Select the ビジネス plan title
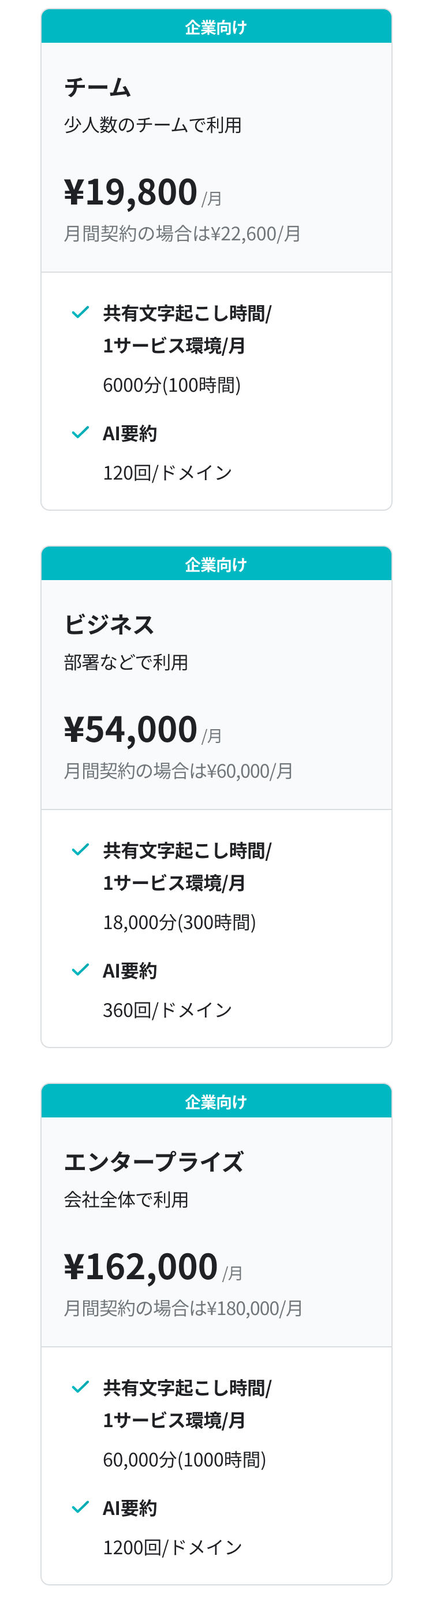 click(x=109, y=624)
